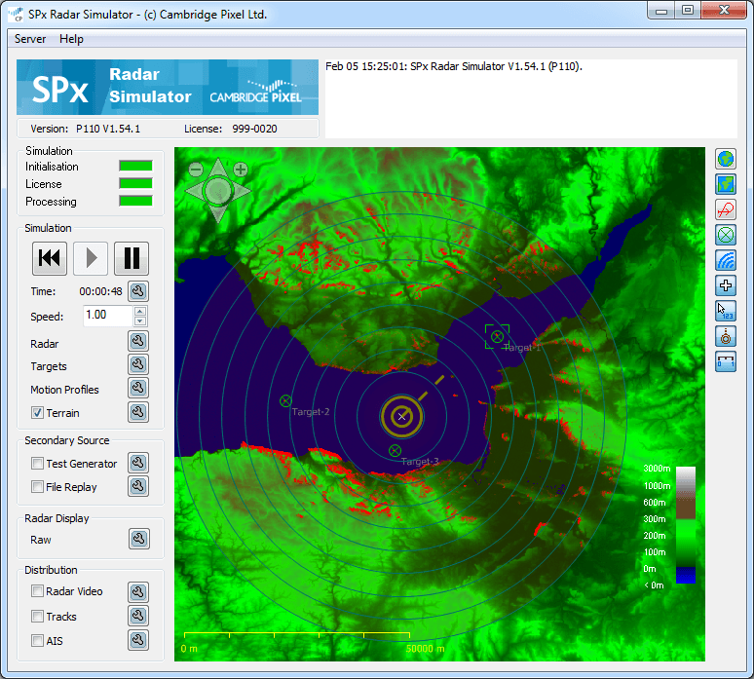Click the Raw display label
754x679 pixels.
[x=40, y=540]
